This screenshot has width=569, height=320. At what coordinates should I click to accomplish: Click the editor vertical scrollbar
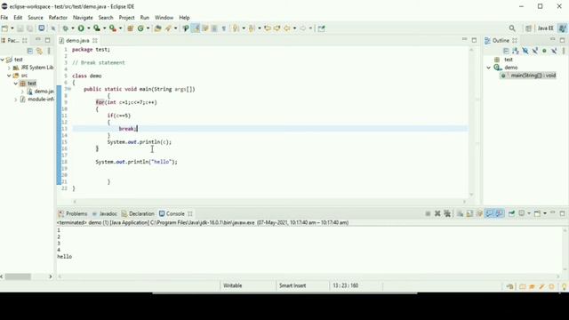coord(471,122)
